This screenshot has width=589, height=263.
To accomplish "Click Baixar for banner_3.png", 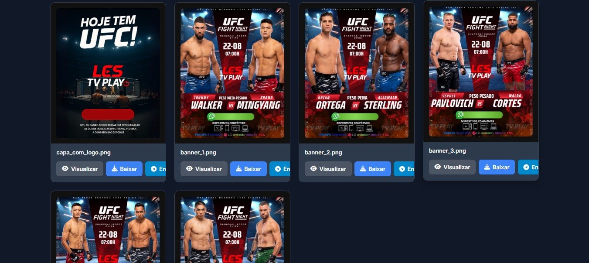I will tap(497, 167).
